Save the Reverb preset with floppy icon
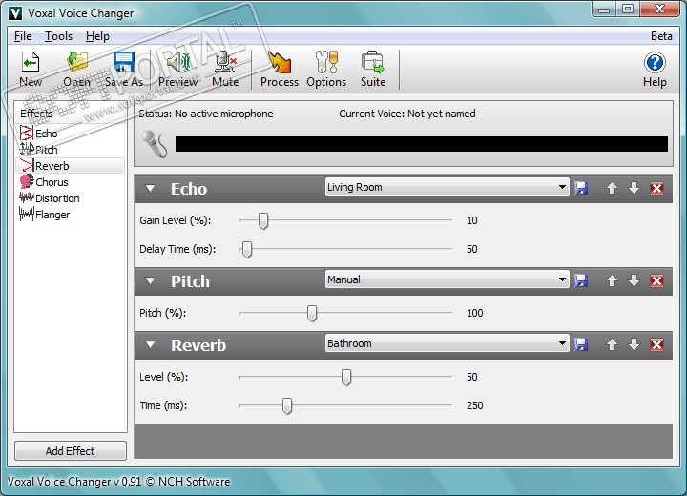The image size is (687, 496). (x=581, y=345)
